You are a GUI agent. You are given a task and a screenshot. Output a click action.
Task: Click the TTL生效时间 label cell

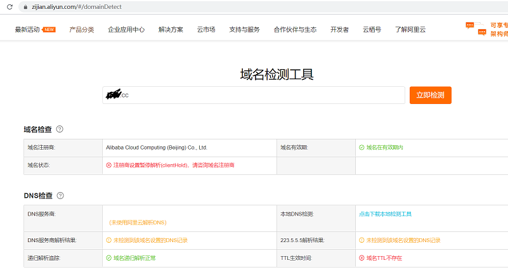[x=316, y=258]
